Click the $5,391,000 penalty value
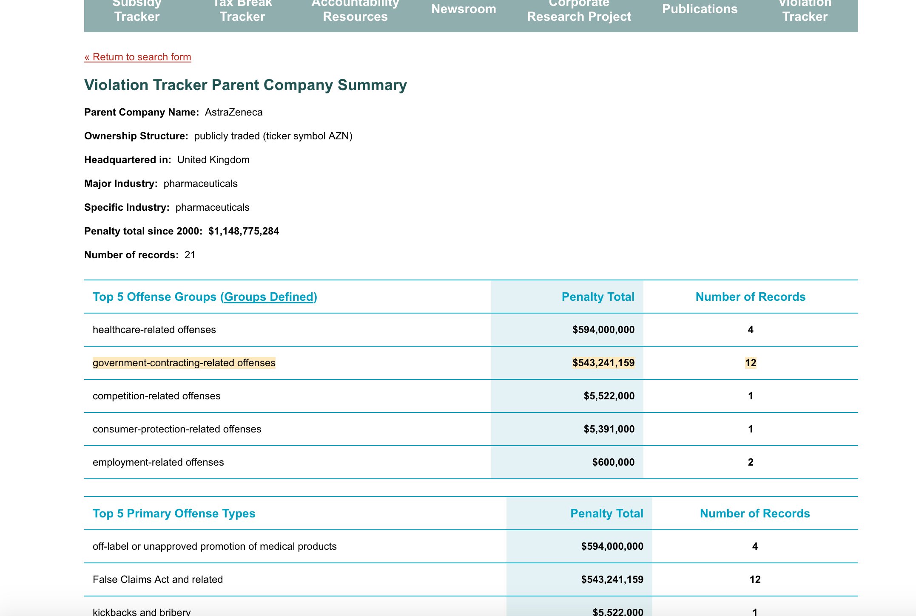This screenshot has width=916, height=616. pyautogui.click(x=609, y=429)
